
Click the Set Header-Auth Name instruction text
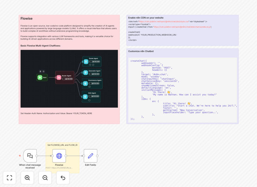click(x=56, y=113)
